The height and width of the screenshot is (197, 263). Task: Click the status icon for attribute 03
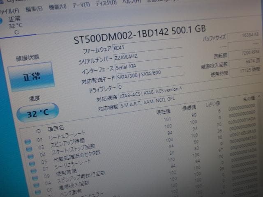29,149
